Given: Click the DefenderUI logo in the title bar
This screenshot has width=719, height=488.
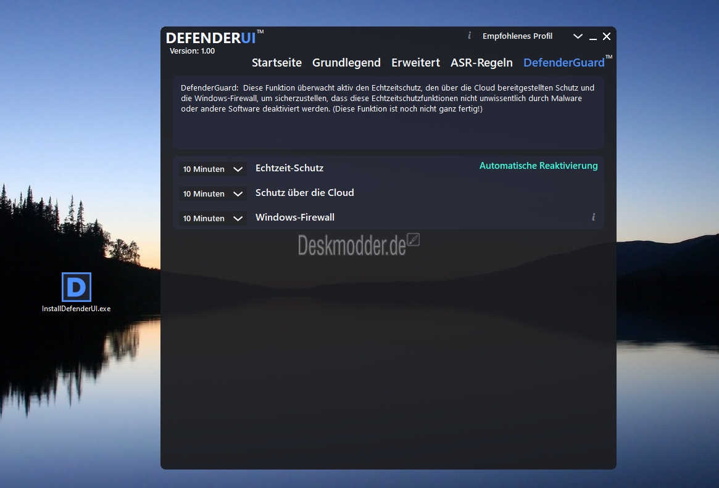Looking at the screenshot, I should pos(210,38).
